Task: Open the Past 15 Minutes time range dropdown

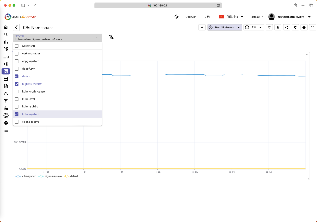Action: click(225, 28)
